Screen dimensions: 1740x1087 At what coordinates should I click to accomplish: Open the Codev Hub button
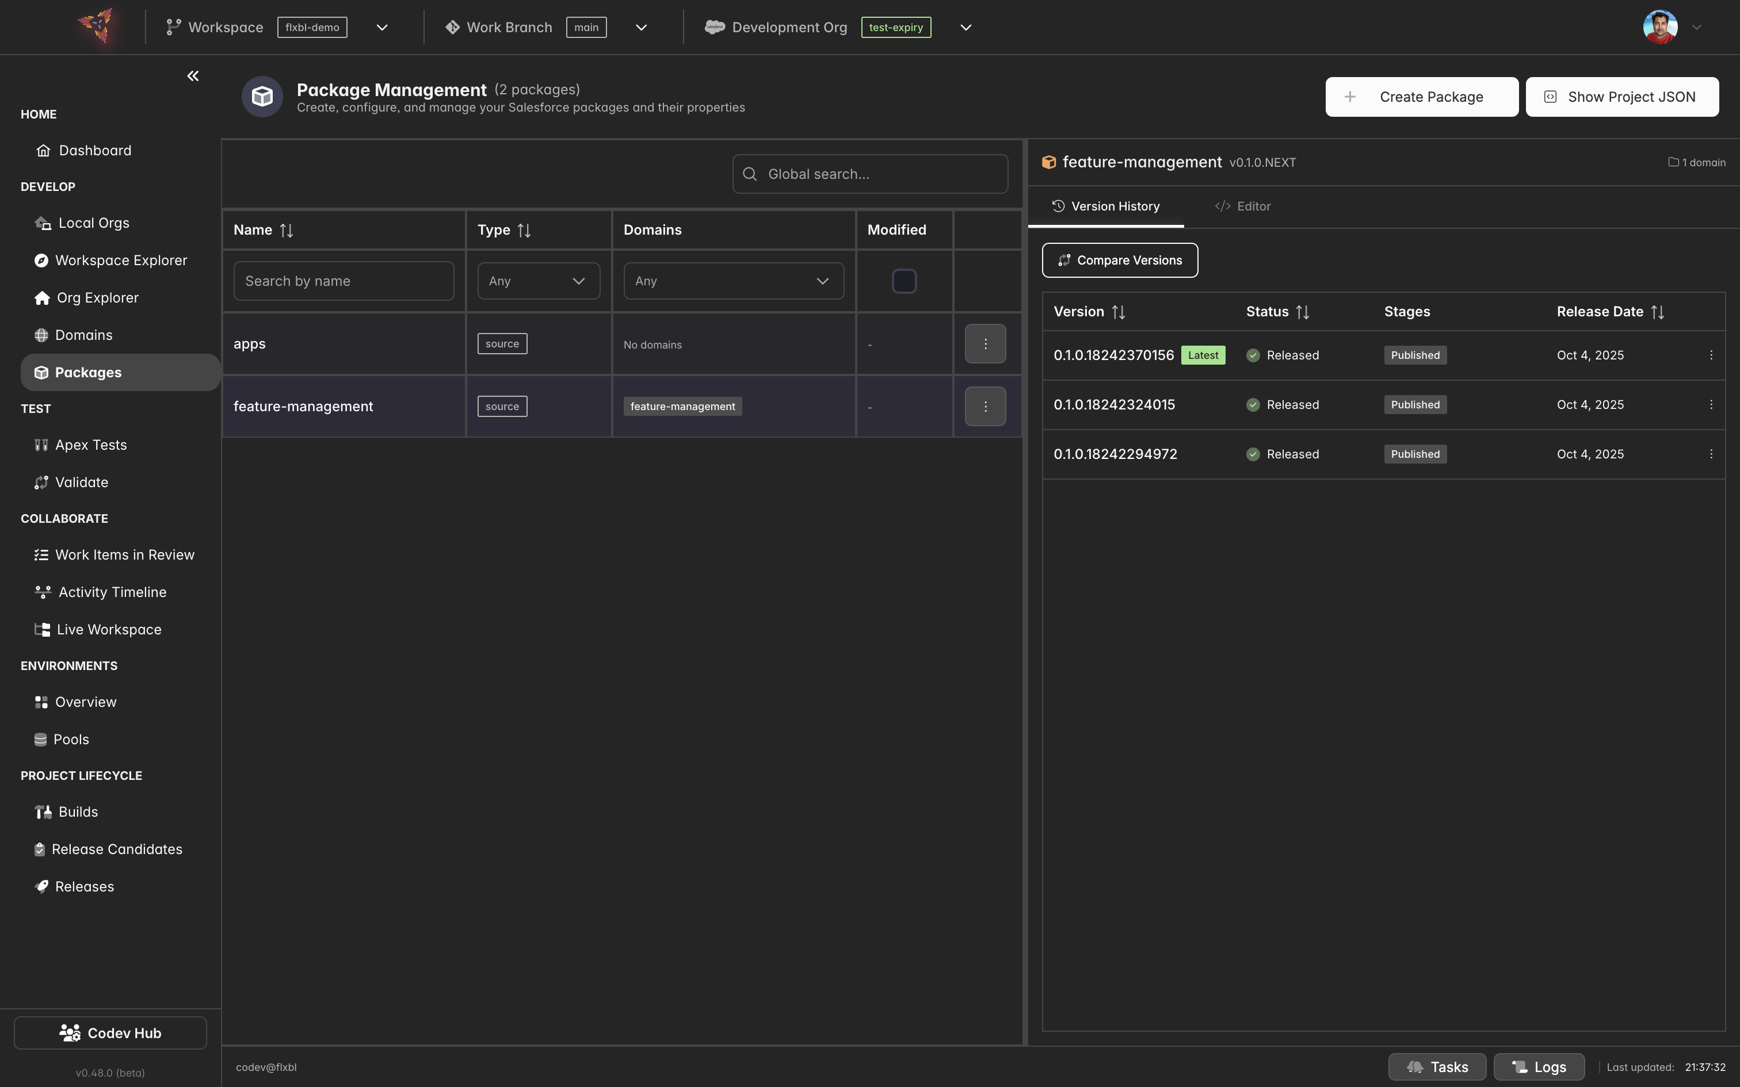110,1033
